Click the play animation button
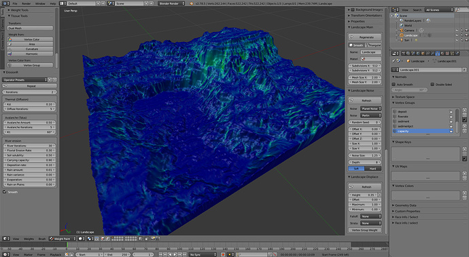The width and height of the screenshot is (469, 257). coord(175,254)
